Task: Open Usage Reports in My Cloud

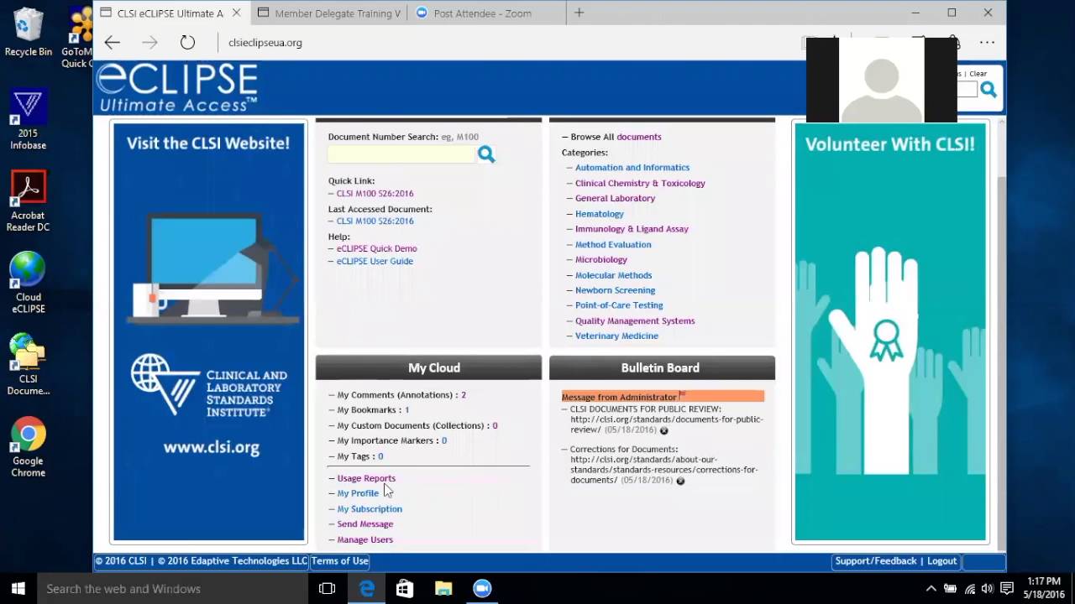Action: [366, 478]
